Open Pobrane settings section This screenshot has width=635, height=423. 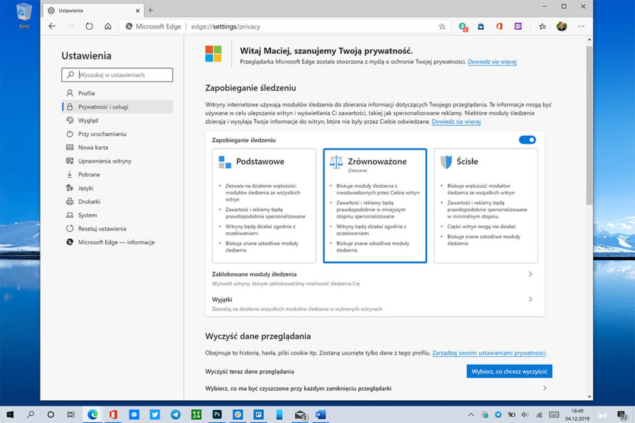coord(117,174)
